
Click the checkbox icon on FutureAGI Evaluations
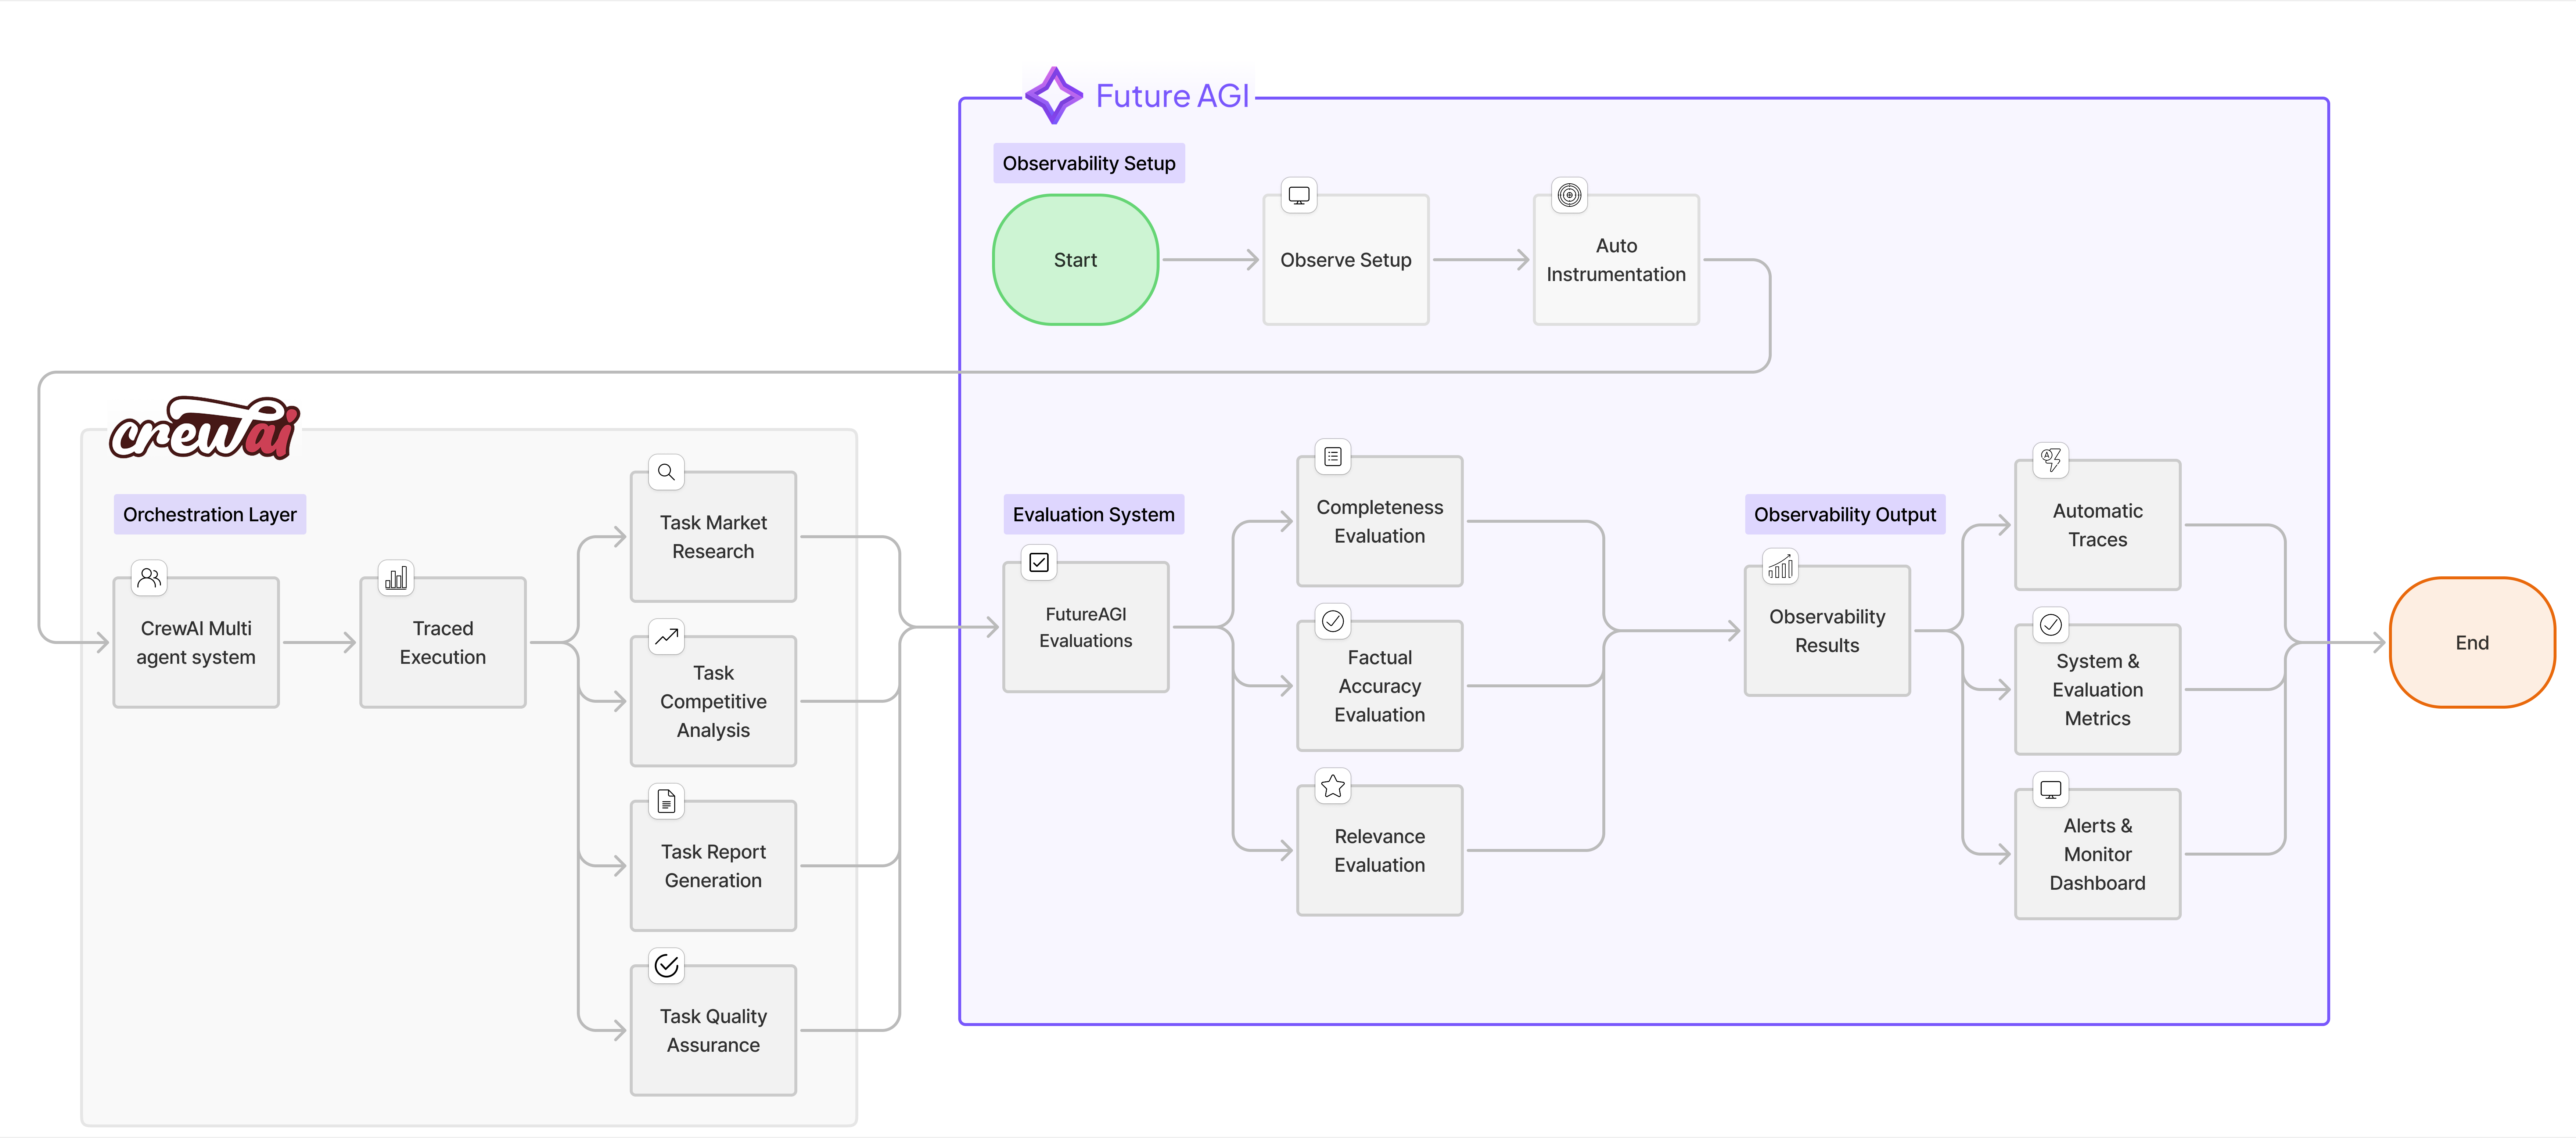tap(1039, 562)
